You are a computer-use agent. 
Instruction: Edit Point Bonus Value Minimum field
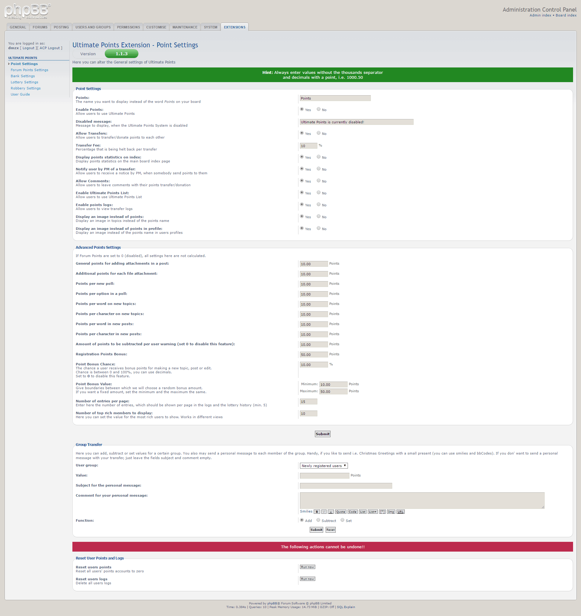(x=333, y=385)
